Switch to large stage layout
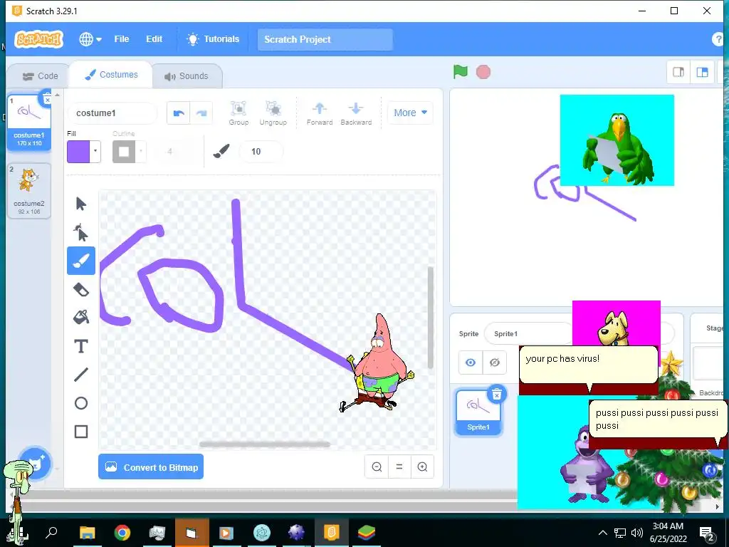The image size is (729, 547). (x=702, y=72)
